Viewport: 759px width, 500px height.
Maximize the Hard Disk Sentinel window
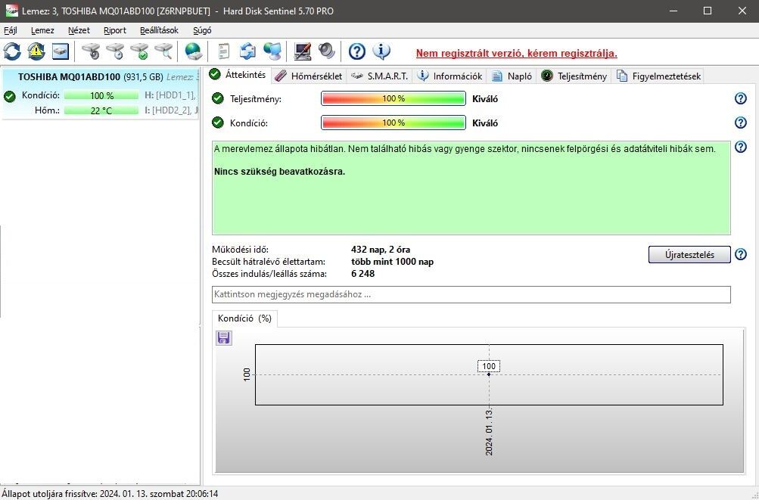708,11
